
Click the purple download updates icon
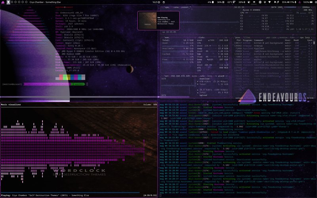(300, 2)
